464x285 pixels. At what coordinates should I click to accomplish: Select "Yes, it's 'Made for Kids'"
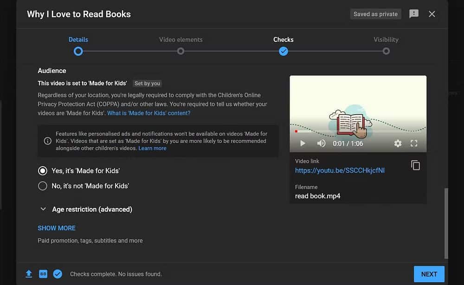click(x=43, y=171)
